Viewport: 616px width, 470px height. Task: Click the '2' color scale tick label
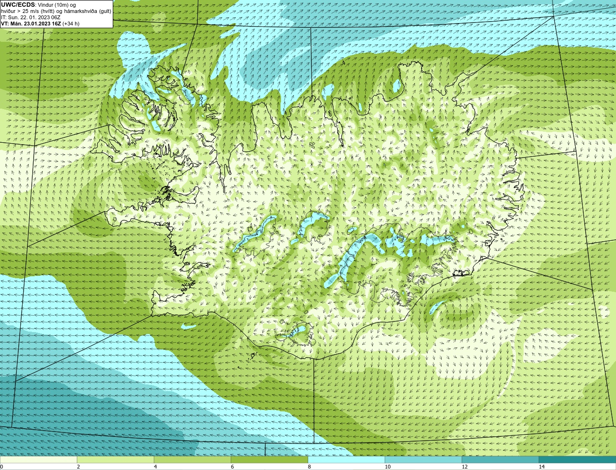point(78,467)
